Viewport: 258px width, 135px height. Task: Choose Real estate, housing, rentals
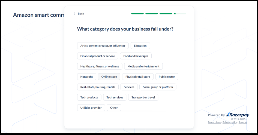98,87
